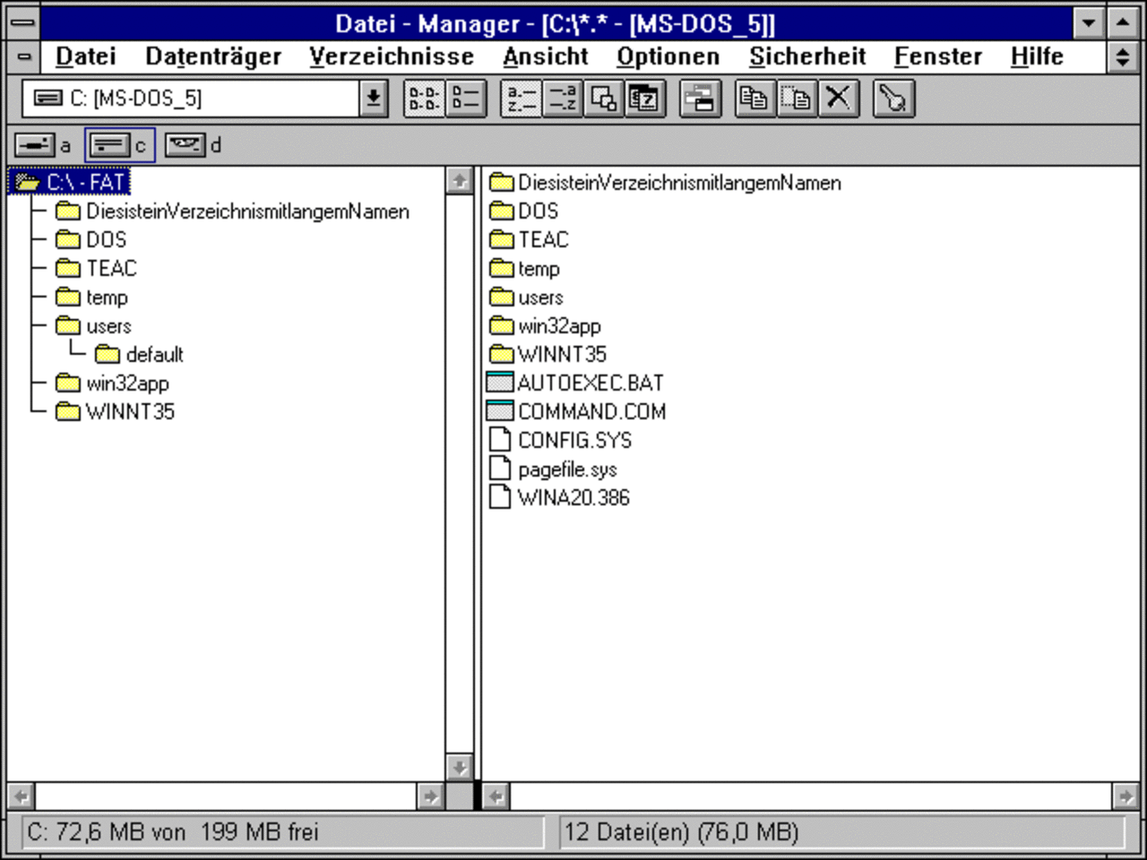Click file pane left scroll arrow

496,795
